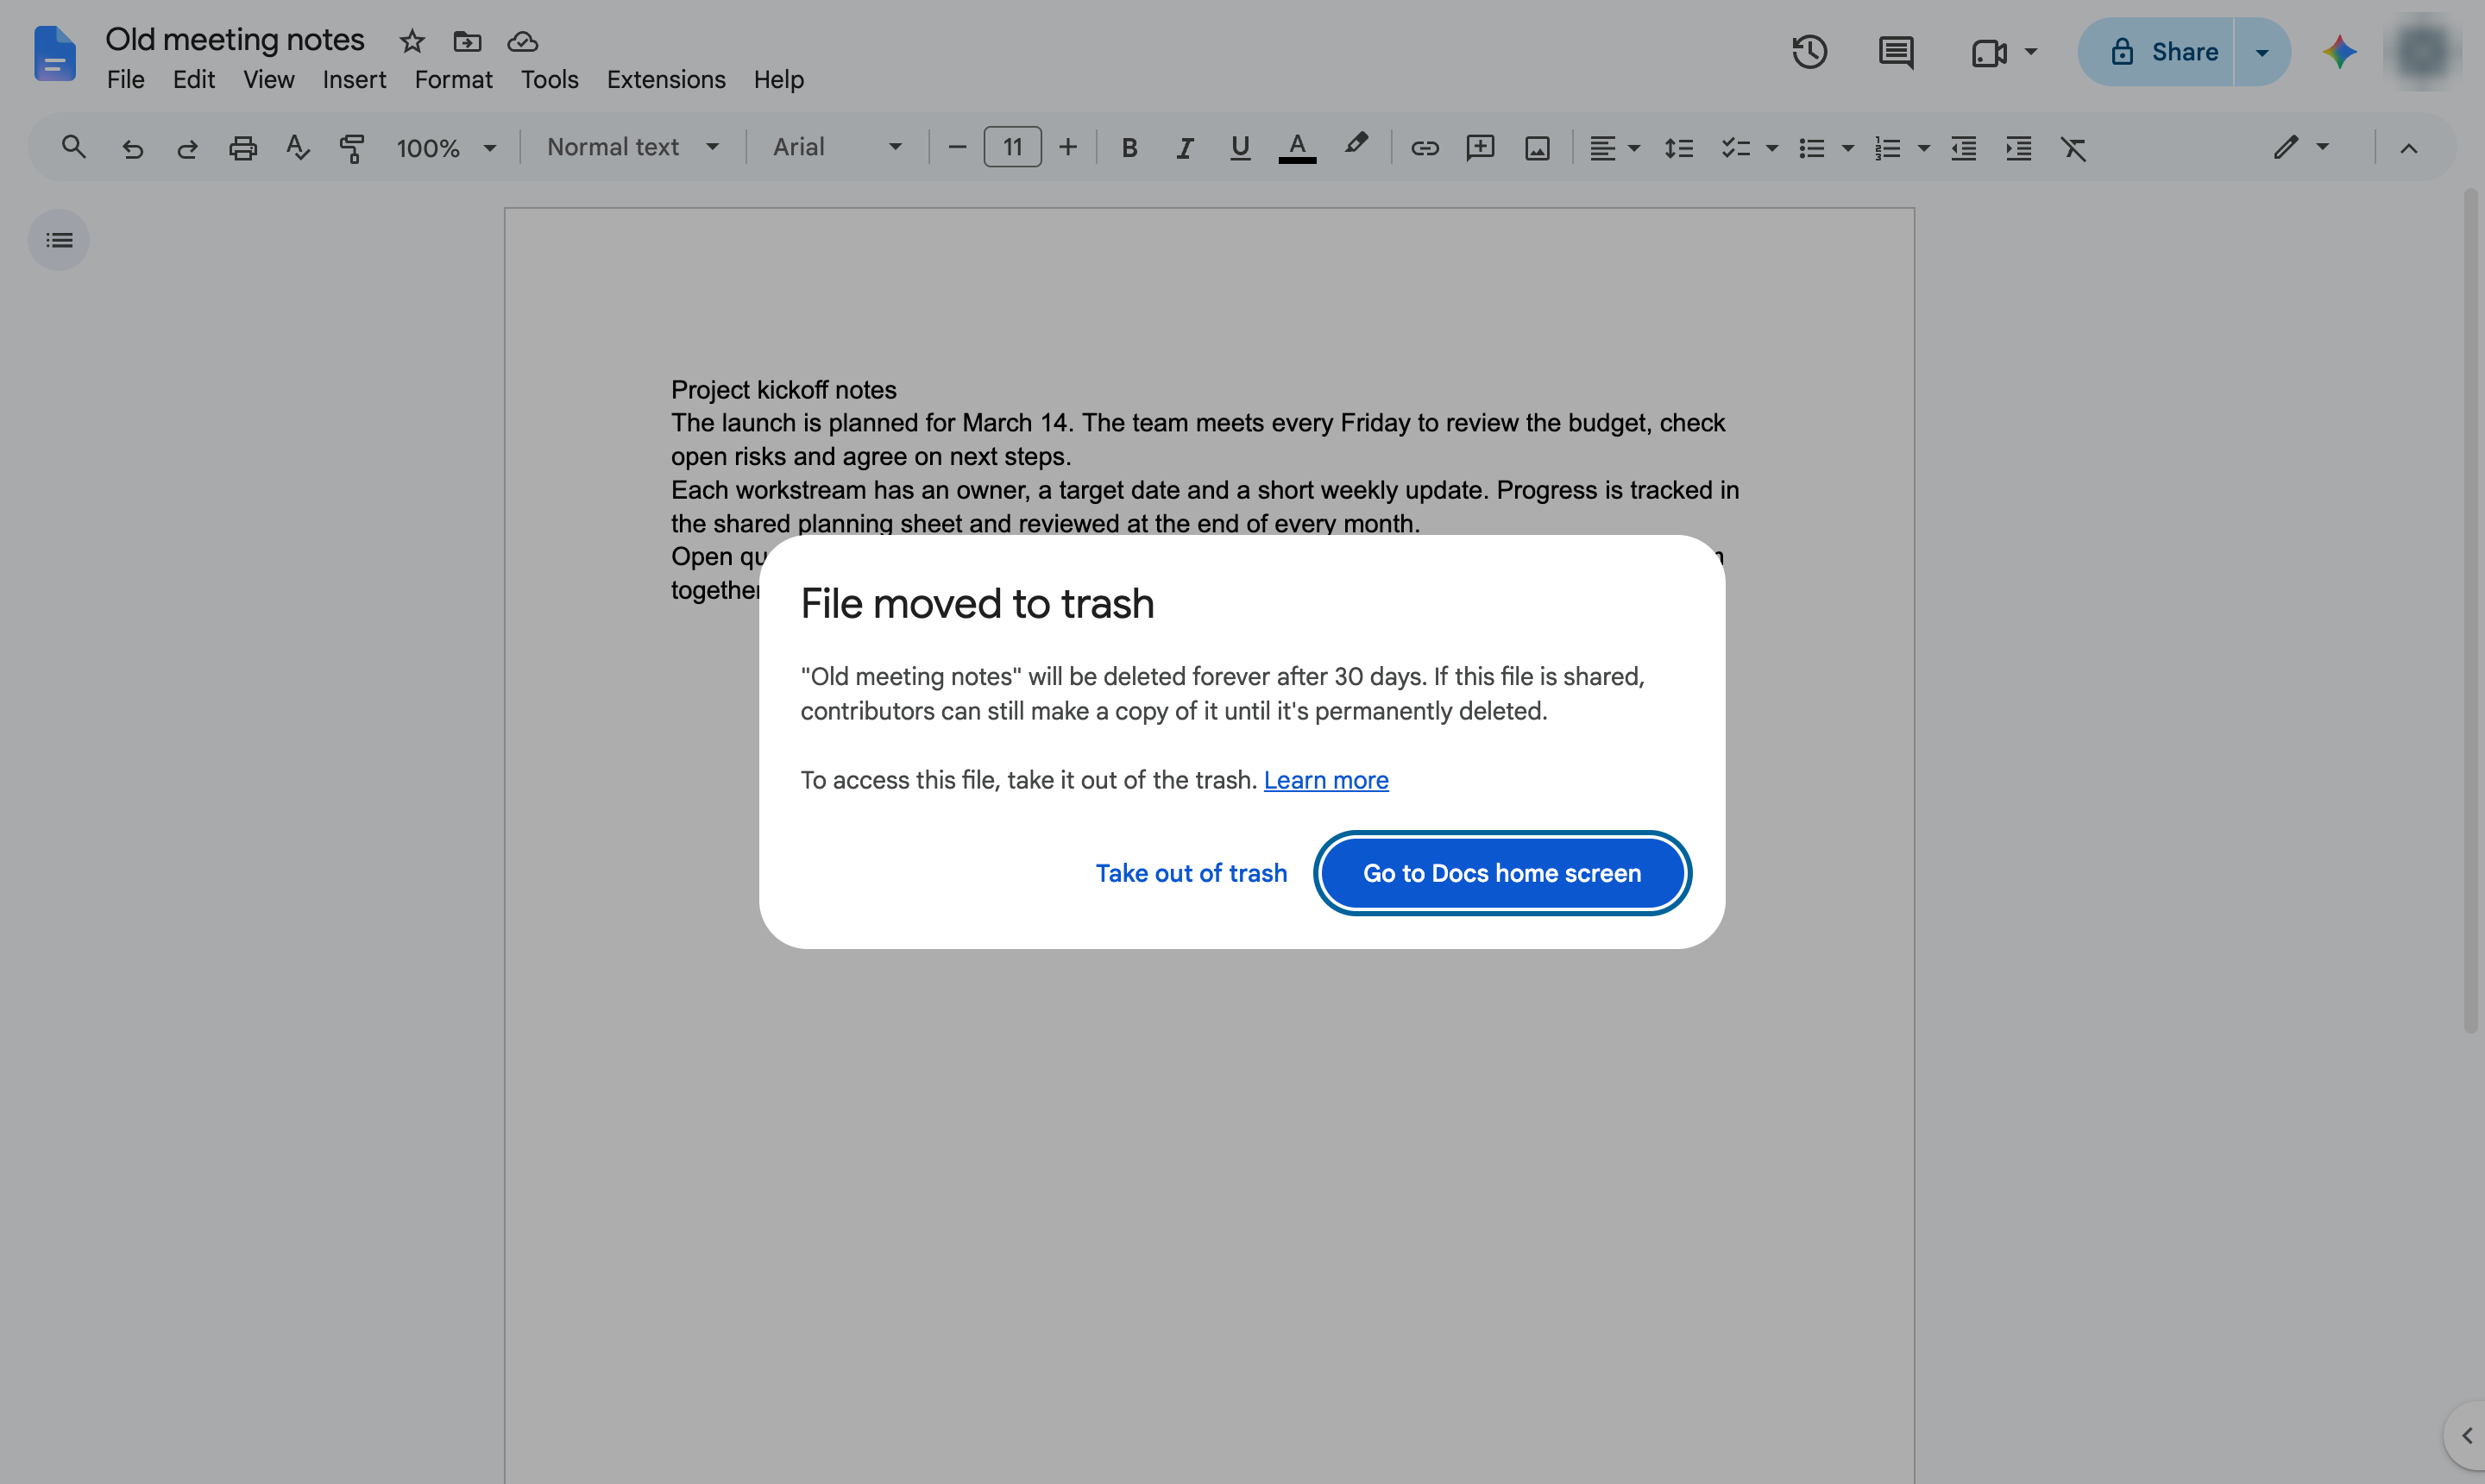Open the editing mode pencil dropdown
The image size is (2485, 1484).
point(2301,148)
